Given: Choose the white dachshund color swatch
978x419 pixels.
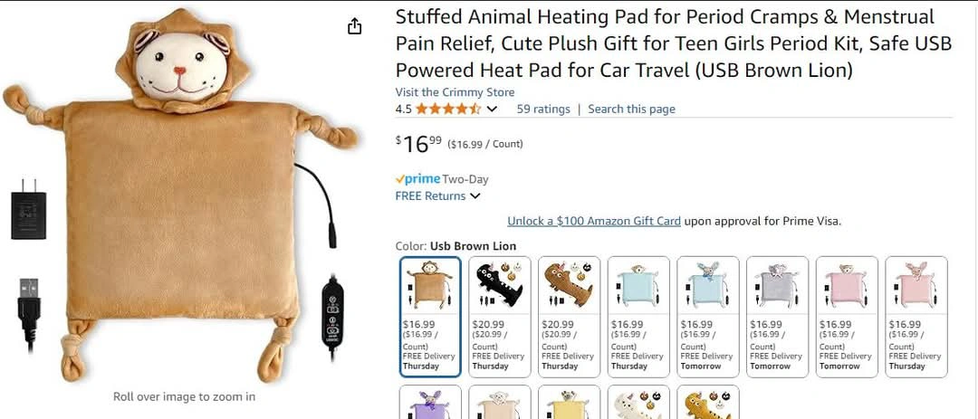Looking at the screenshot, I should pos(638,402).
